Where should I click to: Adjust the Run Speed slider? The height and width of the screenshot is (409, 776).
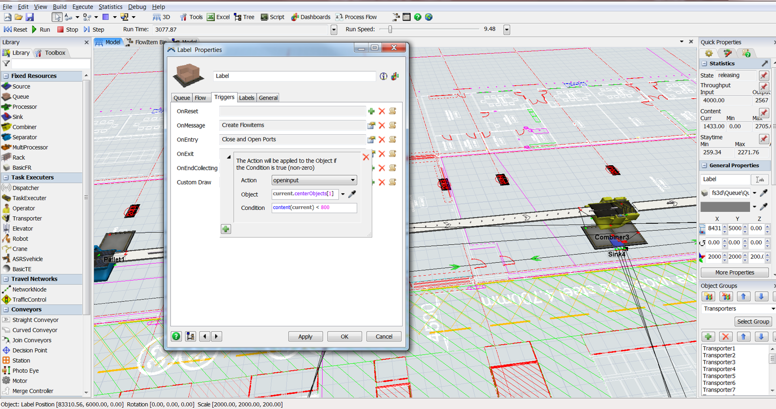(x=390, y=30)
